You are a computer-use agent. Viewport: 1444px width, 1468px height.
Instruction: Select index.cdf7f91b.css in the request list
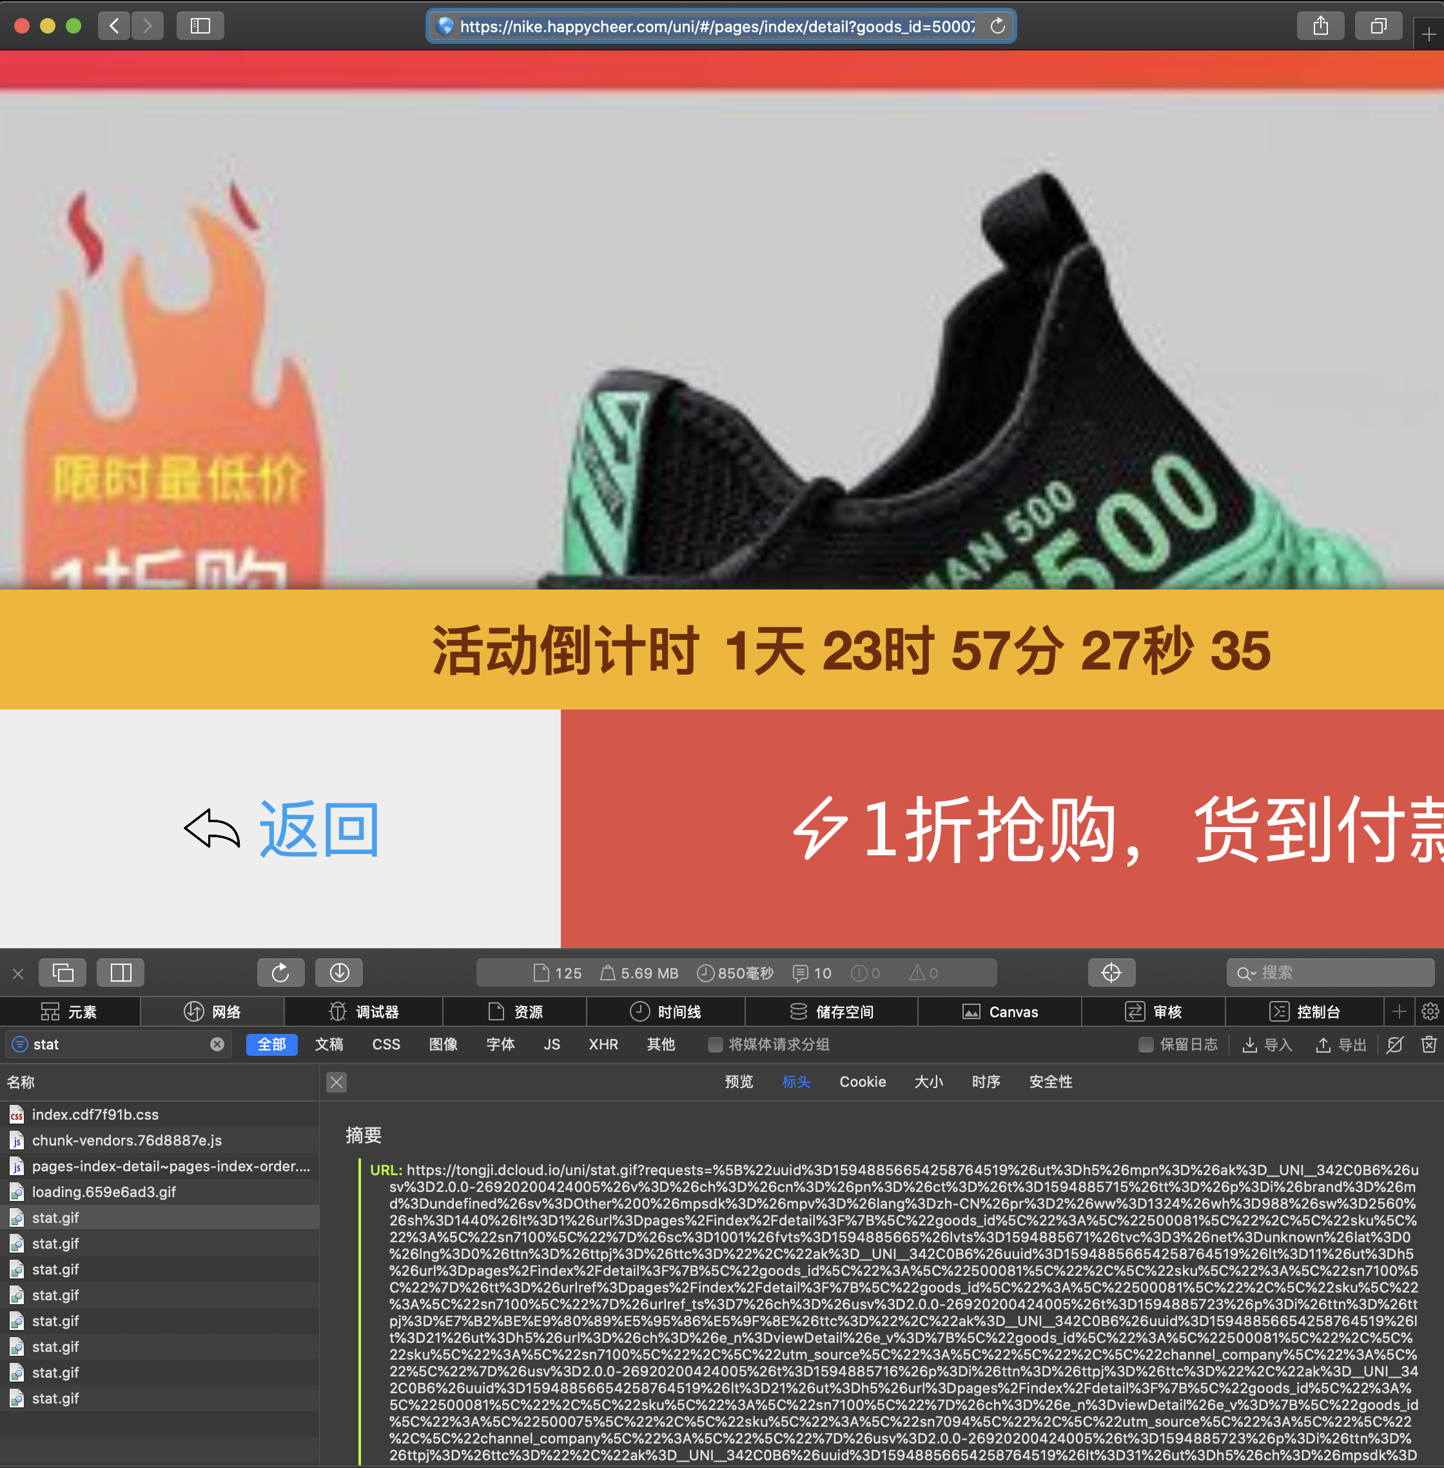[159, 1115]
